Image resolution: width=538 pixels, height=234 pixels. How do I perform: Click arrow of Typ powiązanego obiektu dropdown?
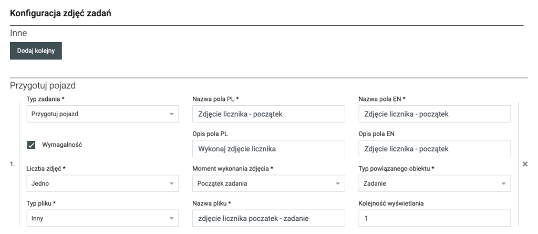(x=503, y=184)
